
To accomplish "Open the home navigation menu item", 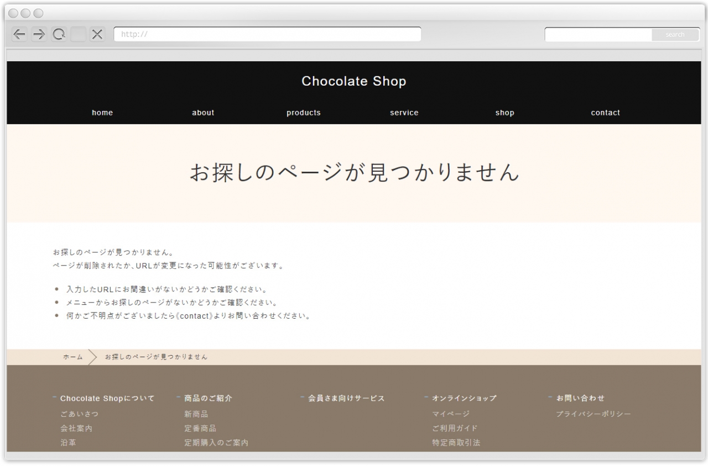I will [102, 113].
